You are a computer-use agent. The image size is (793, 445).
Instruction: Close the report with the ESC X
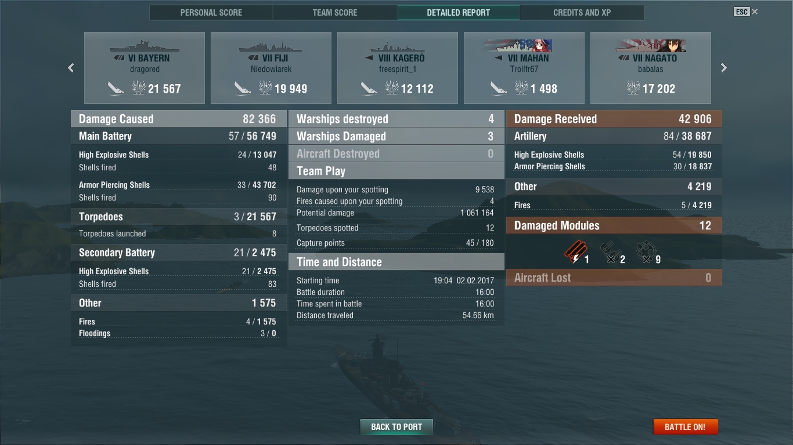tap(746, 12)
